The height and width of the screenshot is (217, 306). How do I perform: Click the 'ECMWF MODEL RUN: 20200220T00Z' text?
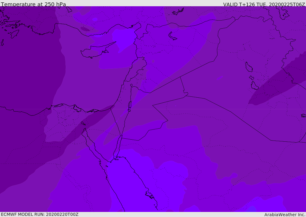pyautogui.click(x=40, y=214)
